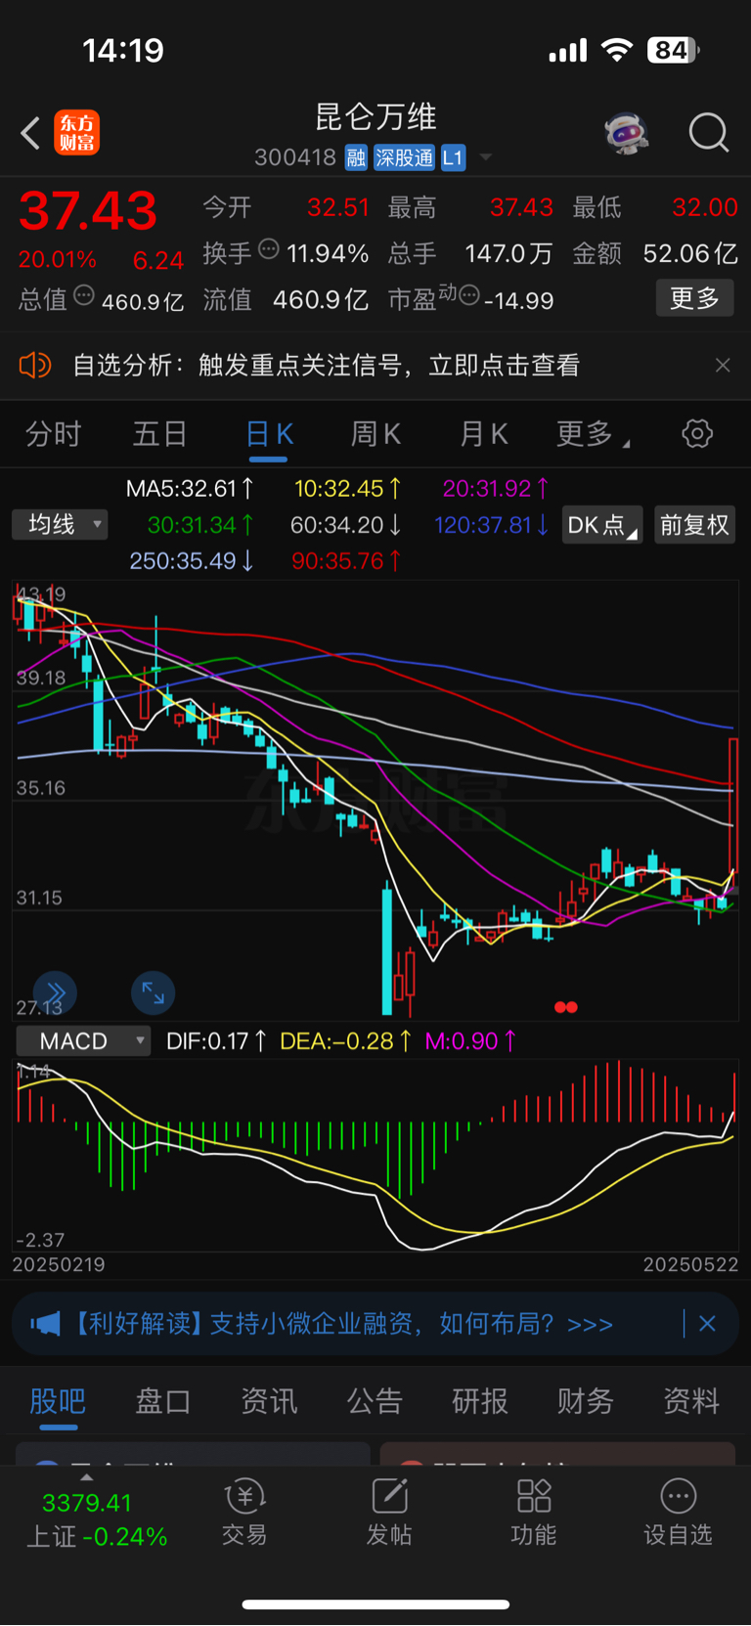
Task: Open 自选分析 alert message
Action: coord(327,366)
